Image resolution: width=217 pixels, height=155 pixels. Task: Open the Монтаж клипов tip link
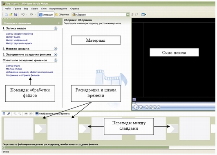[14, 69]
